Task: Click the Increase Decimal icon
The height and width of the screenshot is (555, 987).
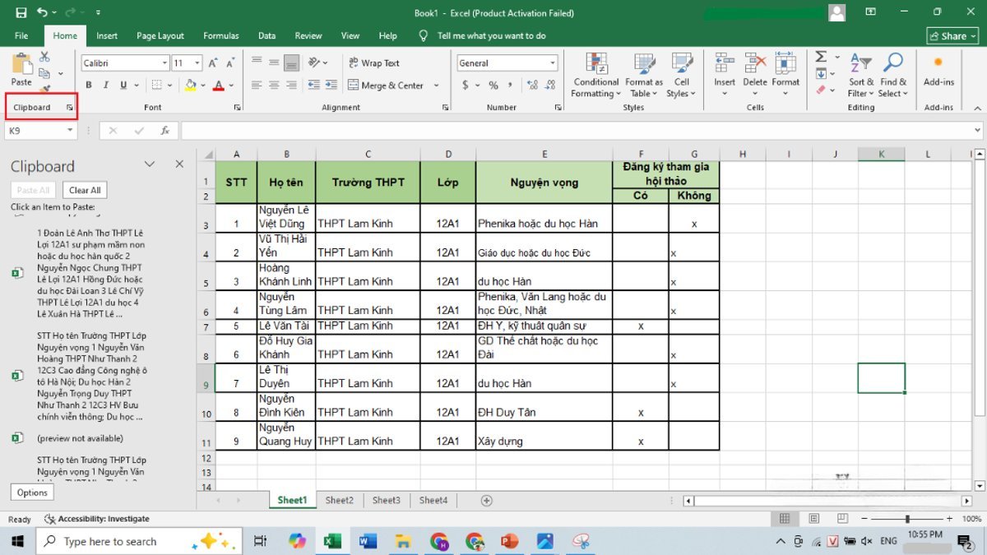Action: pyautogui.click(x=531, y=86)
